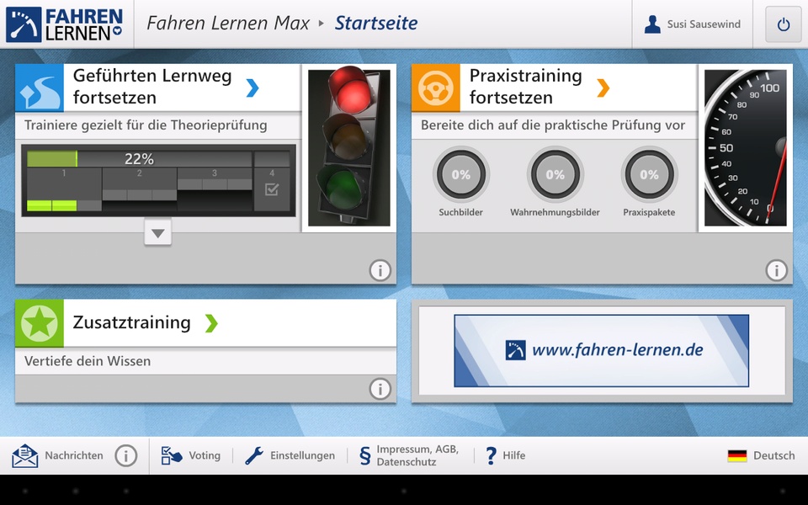Open Susi Sausewind user profile
The image size is (808, 505).
click(x=692, y=24)
